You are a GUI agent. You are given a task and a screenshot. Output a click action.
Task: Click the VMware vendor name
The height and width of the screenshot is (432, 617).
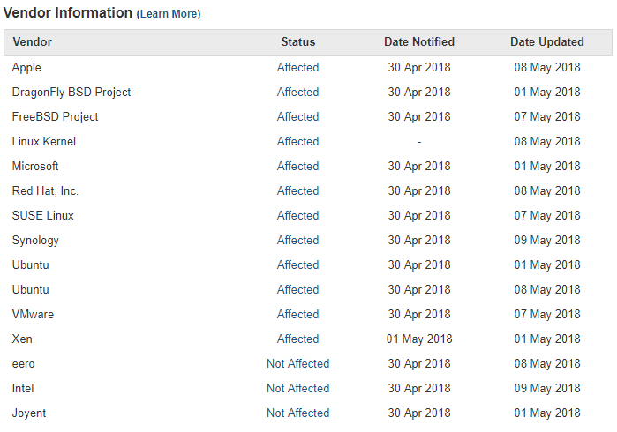tap(33, 314)
